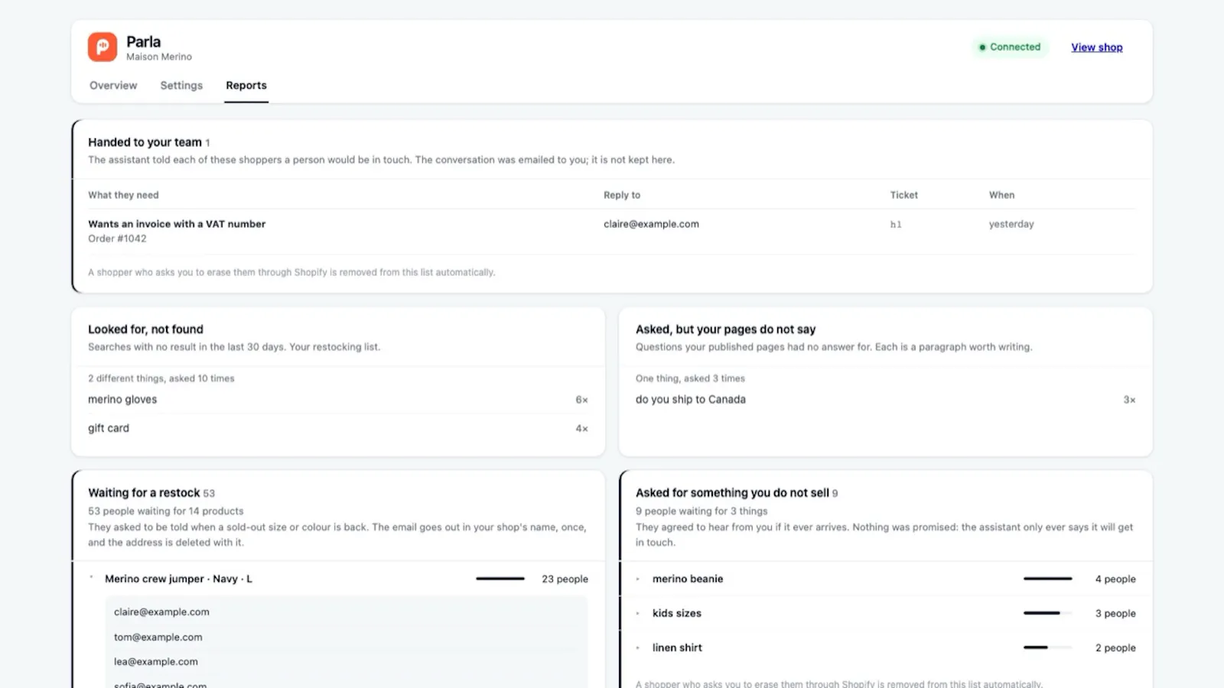Select the claire@example.com reply-to address
Viewport: 1224px width, 688px height.
tap(651, 224)
